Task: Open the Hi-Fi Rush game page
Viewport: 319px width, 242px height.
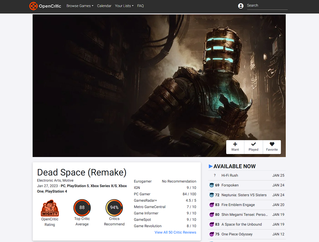Action: (230, 175)
